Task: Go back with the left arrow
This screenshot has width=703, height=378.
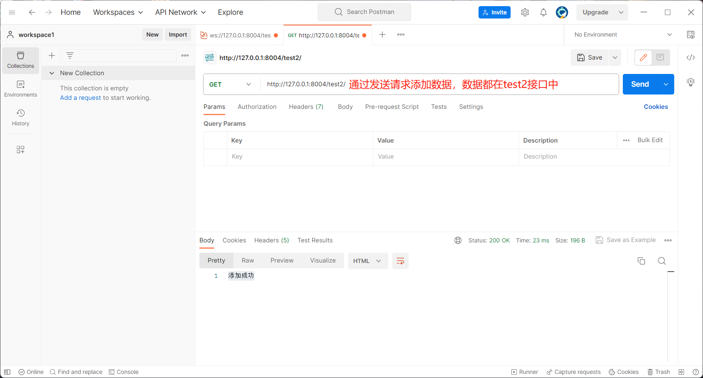Action: pyautogui.click(x=32, y=12)
